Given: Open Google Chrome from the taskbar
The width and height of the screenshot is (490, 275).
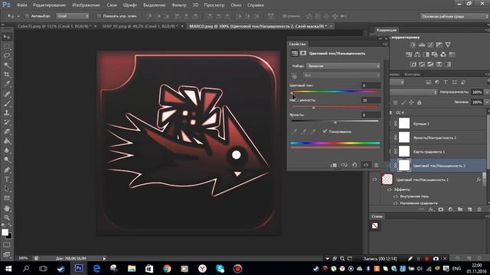Looking at the screenshot, I should tap(167, 268).
